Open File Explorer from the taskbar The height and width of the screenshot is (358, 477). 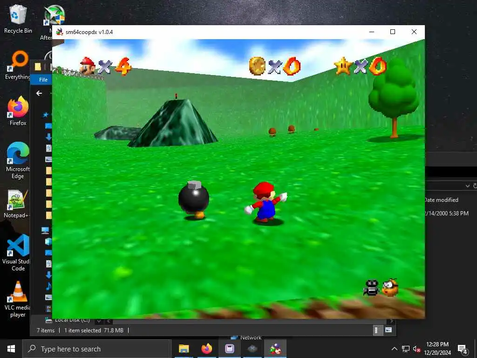[x=184, y=349]
